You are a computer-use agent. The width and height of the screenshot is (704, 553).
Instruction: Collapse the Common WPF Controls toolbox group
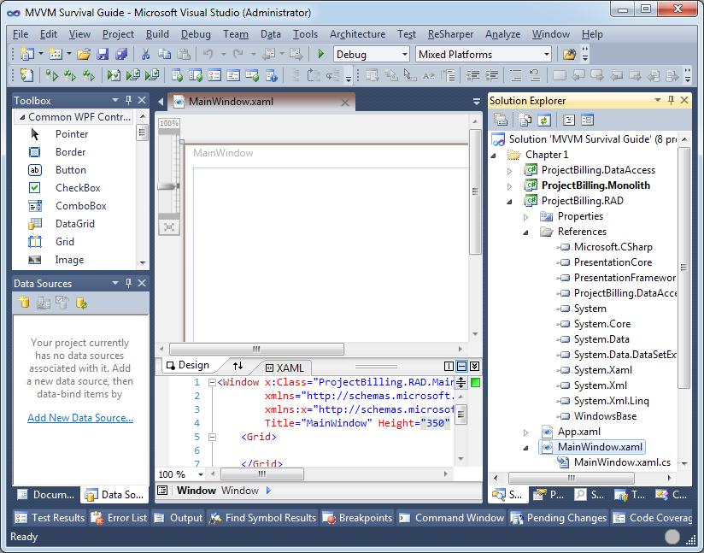pyautogui.click(x=22, y=117)
